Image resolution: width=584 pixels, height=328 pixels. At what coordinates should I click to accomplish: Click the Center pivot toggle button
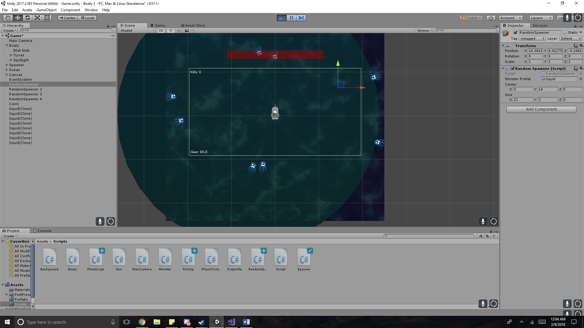[68, 18]
